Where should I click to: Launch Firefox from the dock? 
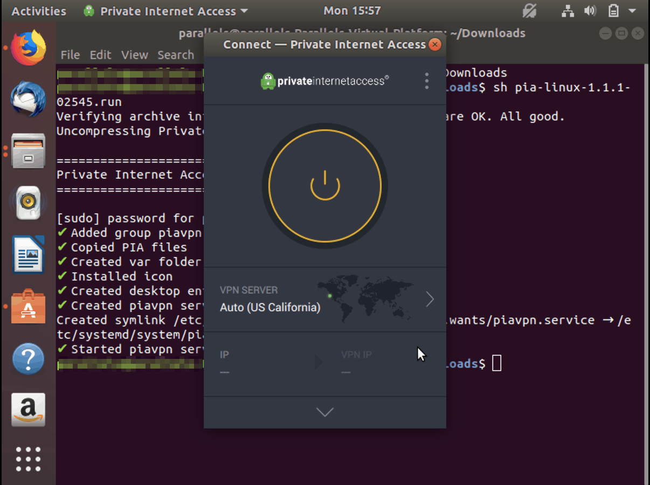(x=27, y=47)
